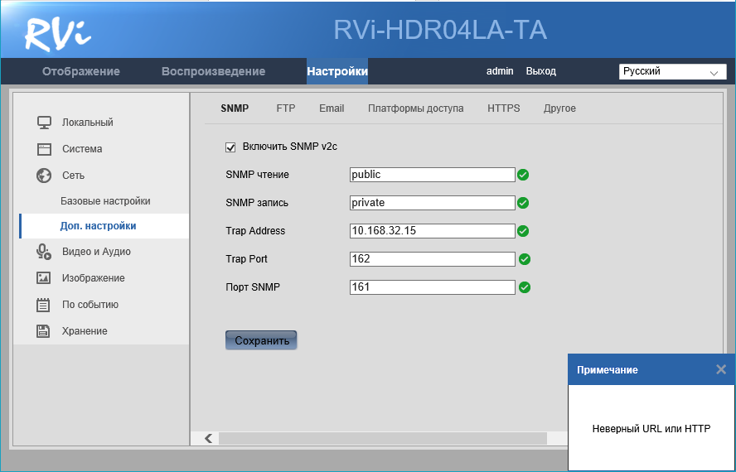Click the RVi logo
The image size is (736, 472).
pos(58,34)
